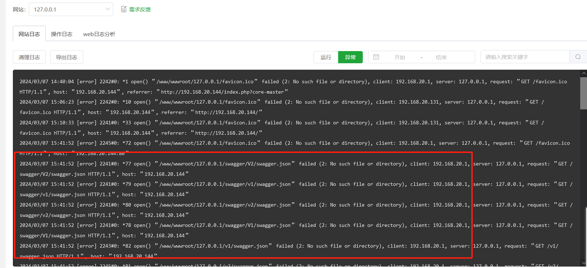Image resolution: width=587 pixels, height=268 pixels.
Task: Click the referrer index.php?core-master URL text
Action: point(222,92)
